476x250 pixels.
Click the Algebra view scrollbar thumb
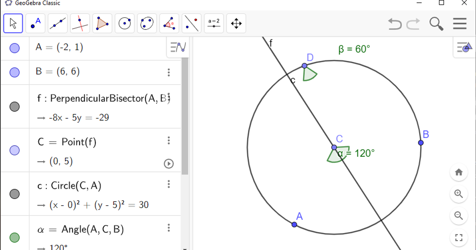(185, 116)
